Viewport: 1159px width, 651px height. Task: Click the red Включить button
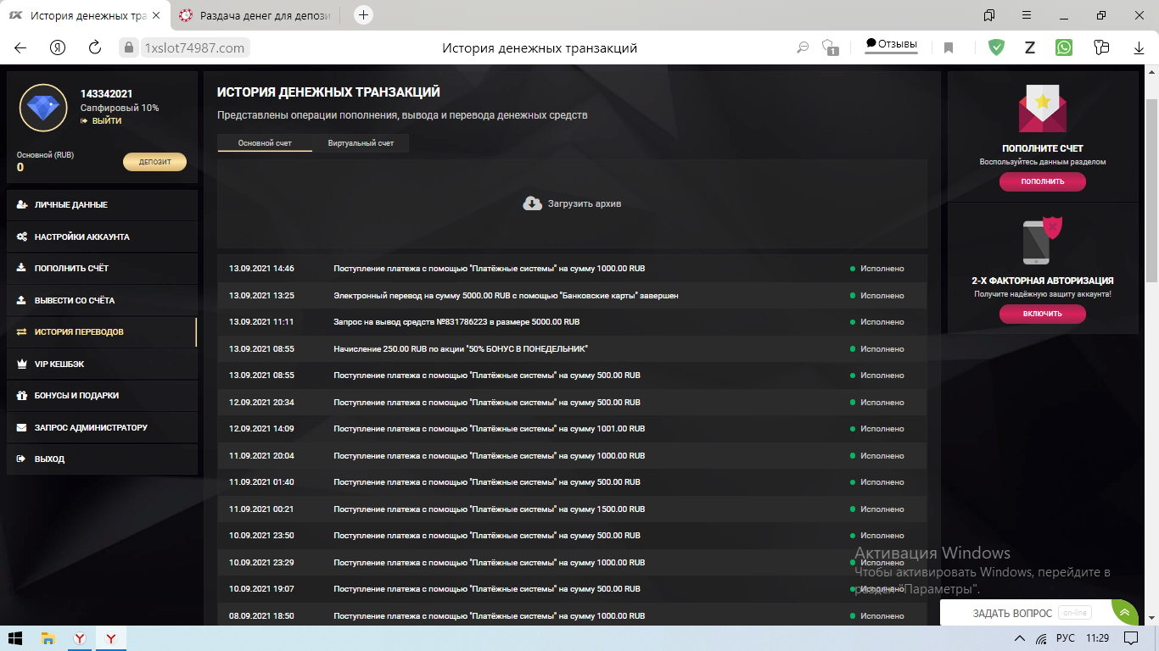coord(1043,314)
